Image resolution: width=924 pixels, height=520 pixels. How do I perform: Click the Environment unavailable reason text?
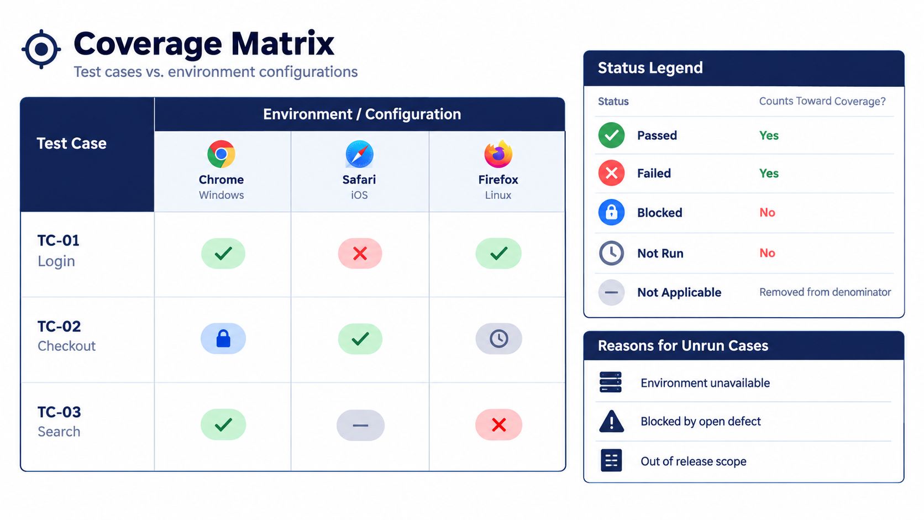point(705,383)
